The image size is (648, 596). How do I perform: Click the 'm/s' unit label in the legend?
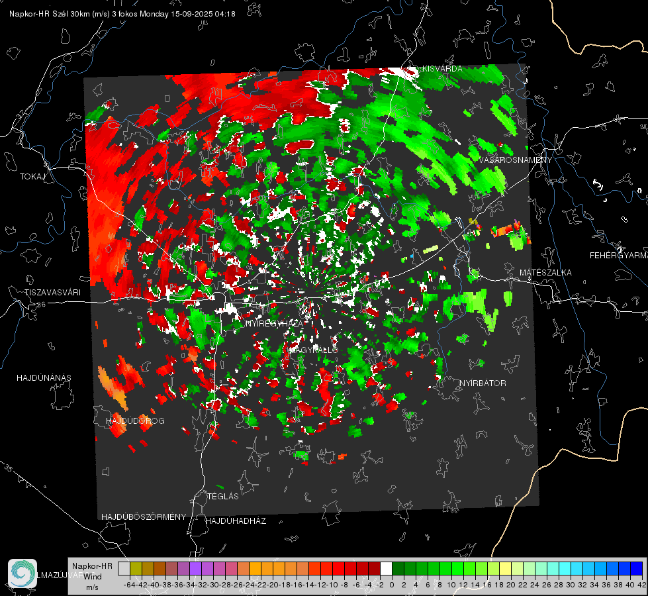[92, 587]
